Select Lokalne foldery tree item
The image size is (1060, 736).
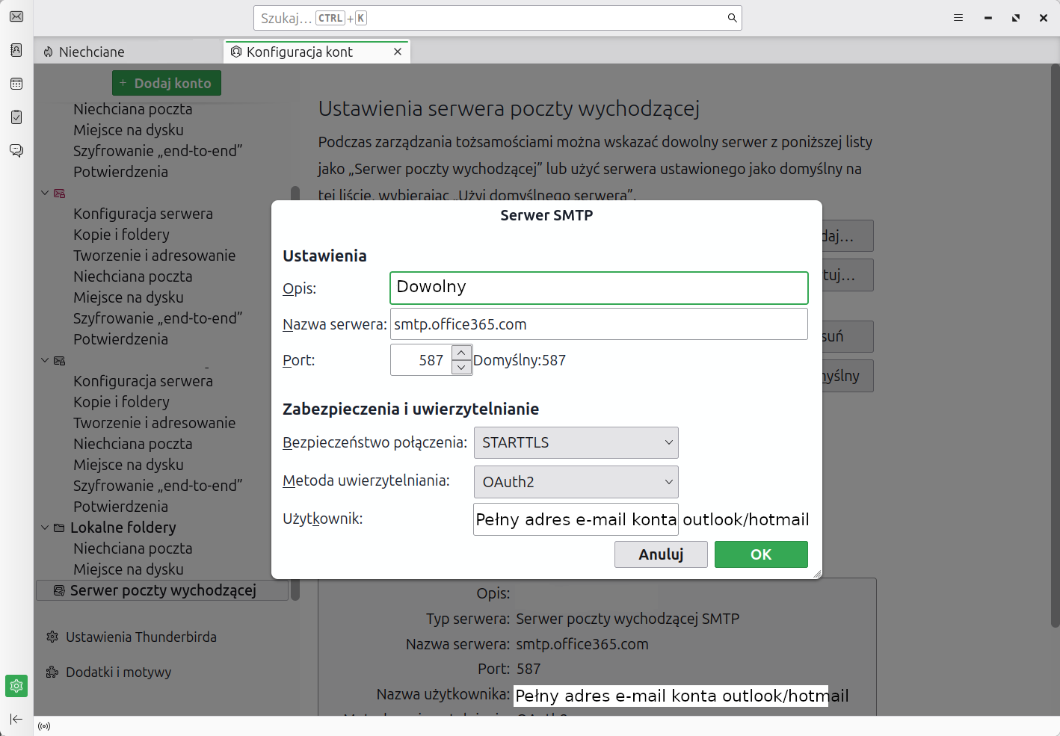click(123, 528)
